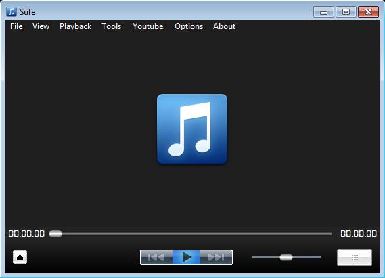Screen dimensions: 385x278
Task: Open the About menu
Action: click(x=225, y=26)
